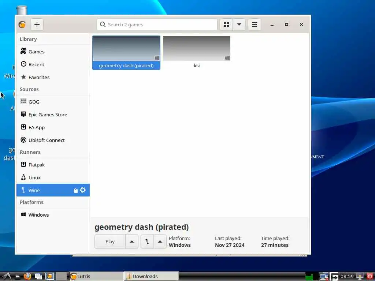Select the ksi game cover
Screen dimensions: 375x281
(x=197, y=49)
